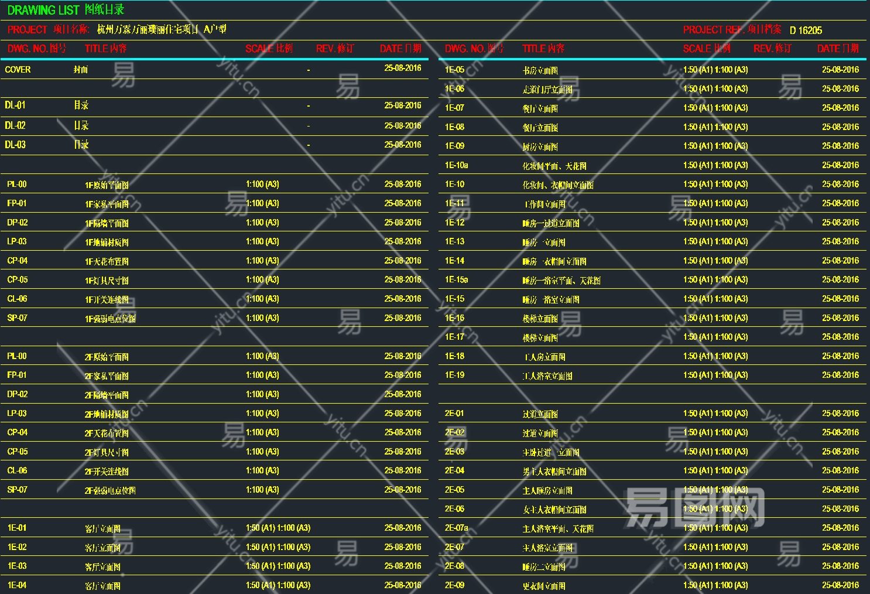Select the '2E-04' drawing number
The image size is (870, 594).
point(454,470)
